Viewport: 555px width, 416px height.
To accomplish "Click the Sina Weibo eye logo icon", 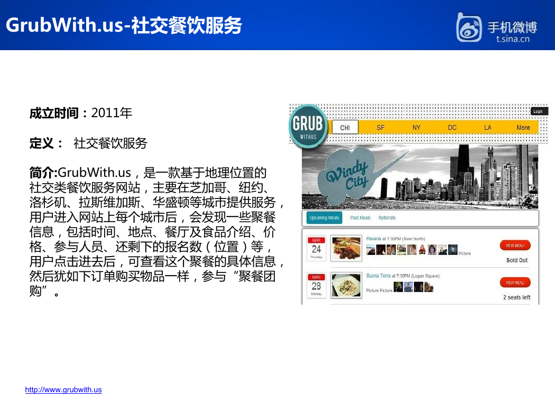I will [x=469, y=27].
